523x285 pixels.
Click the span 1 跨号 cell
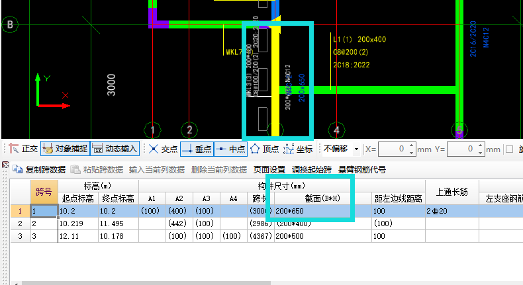tap(44, 211)
